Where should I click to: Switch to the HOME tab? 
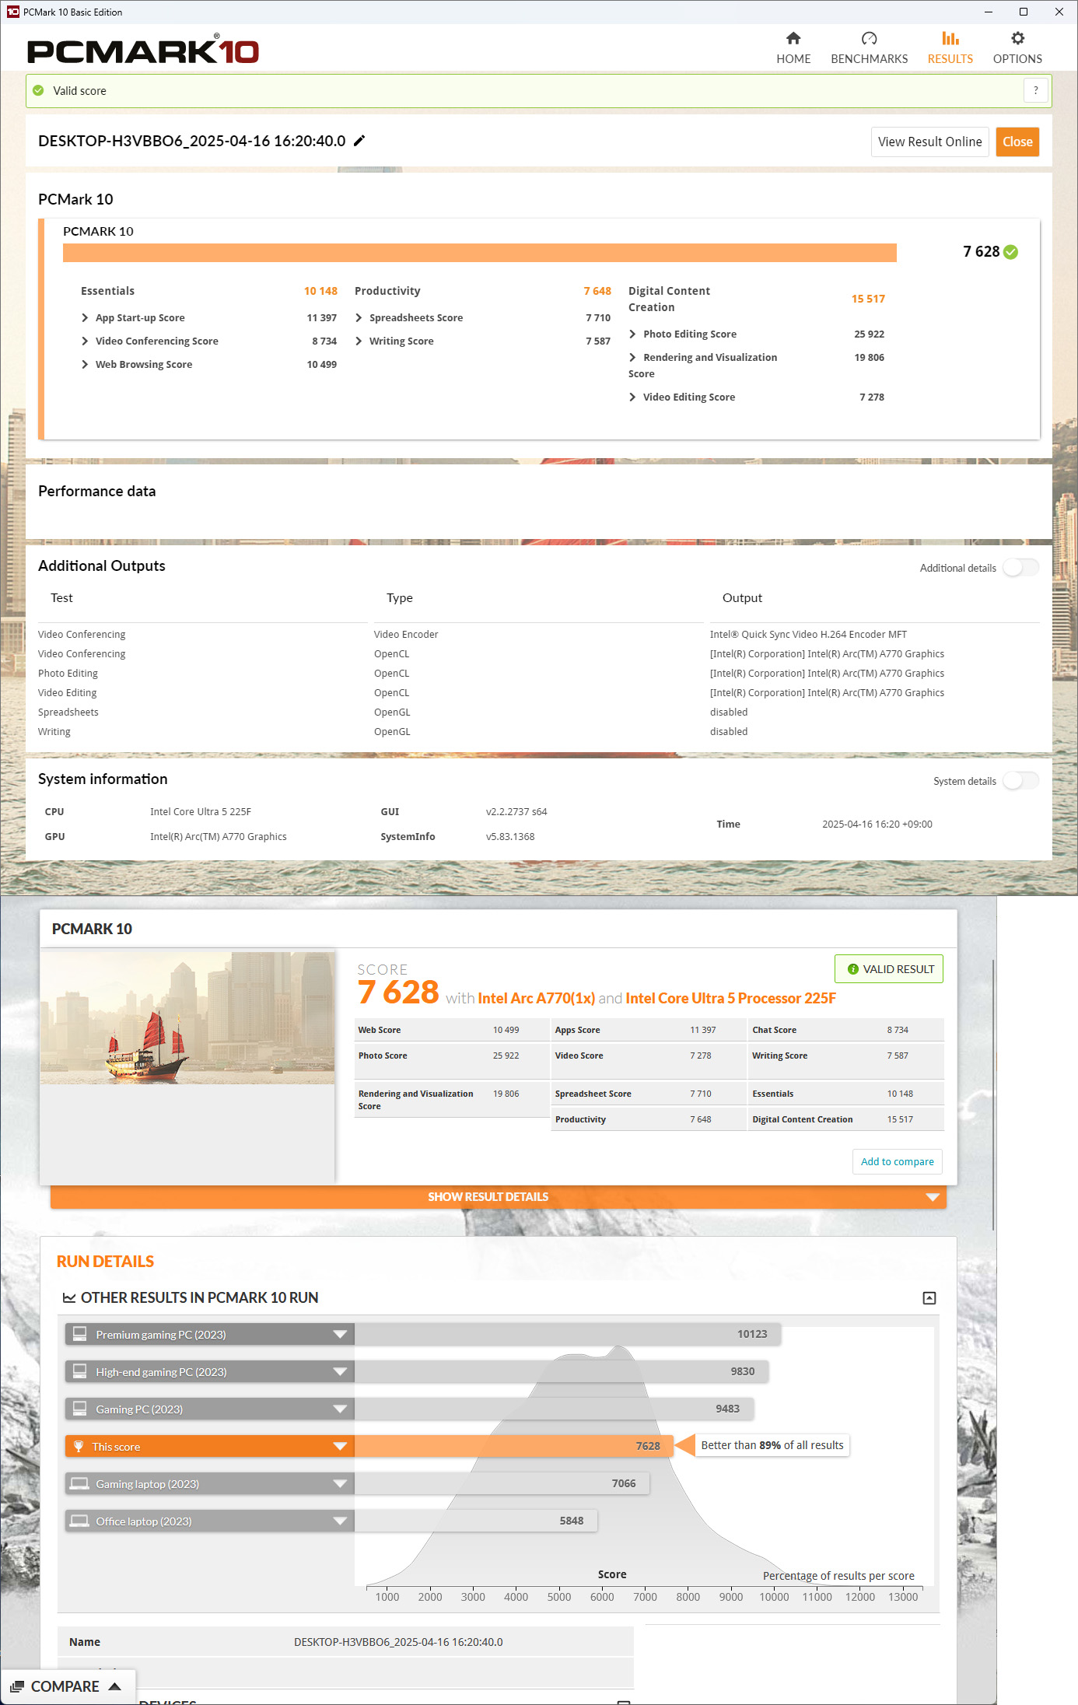793,48
